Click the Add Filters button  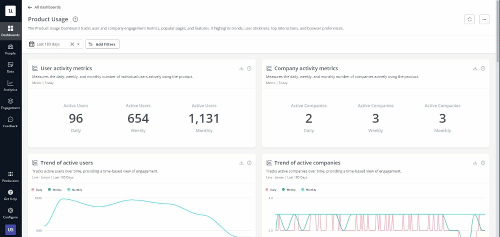pos(102,44)
